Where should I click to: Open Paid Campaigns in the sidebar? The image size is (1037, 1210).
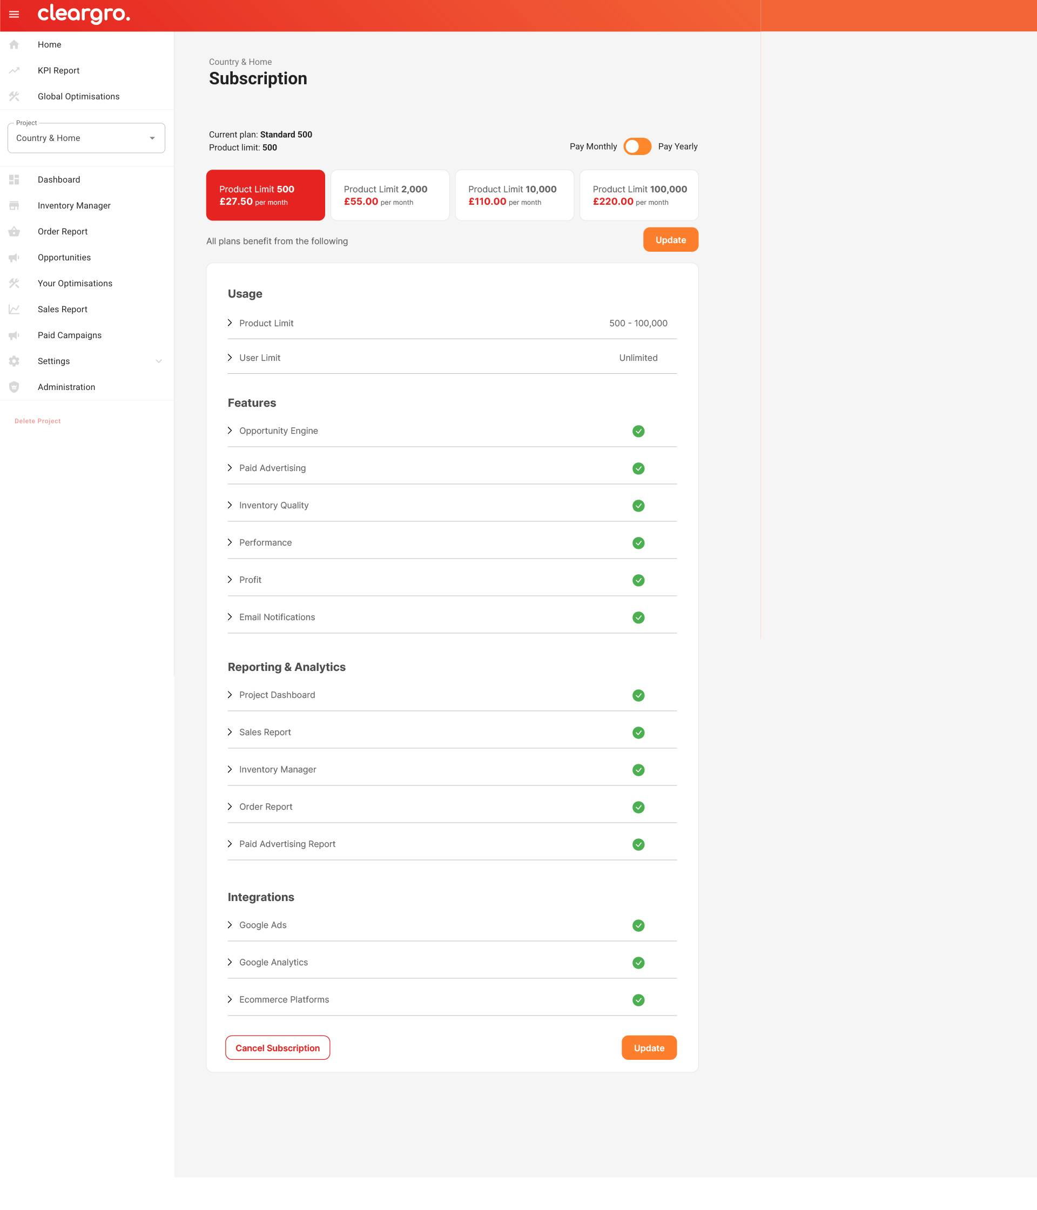[x=70, y=335]
